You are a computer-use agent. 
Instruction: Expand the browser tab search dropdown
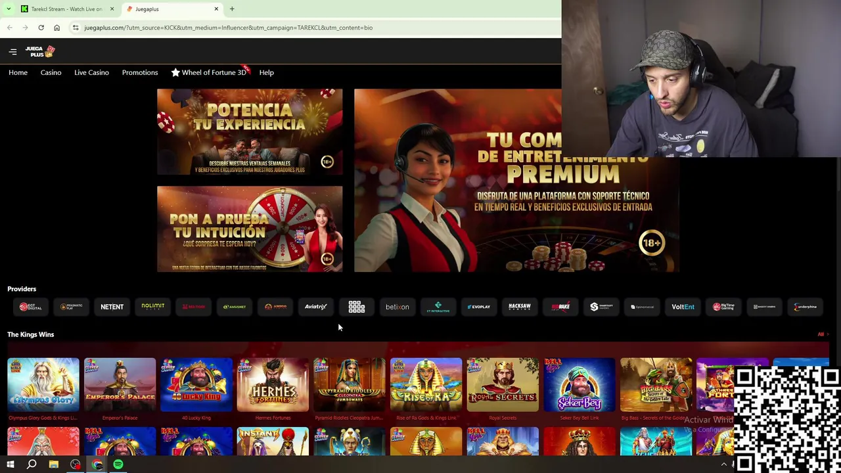click(x=9, y=9)
